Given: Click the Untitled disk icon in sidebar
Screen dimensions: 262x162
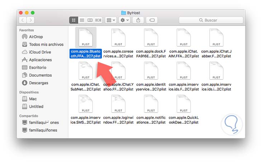Looking at the screenshot, I should (x=24, y=106).
